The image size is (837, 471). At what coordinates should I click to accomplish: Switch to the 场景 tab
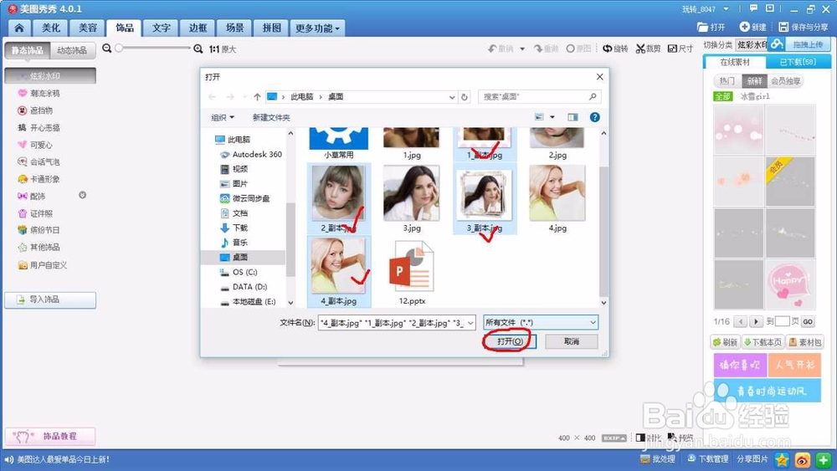234,28
